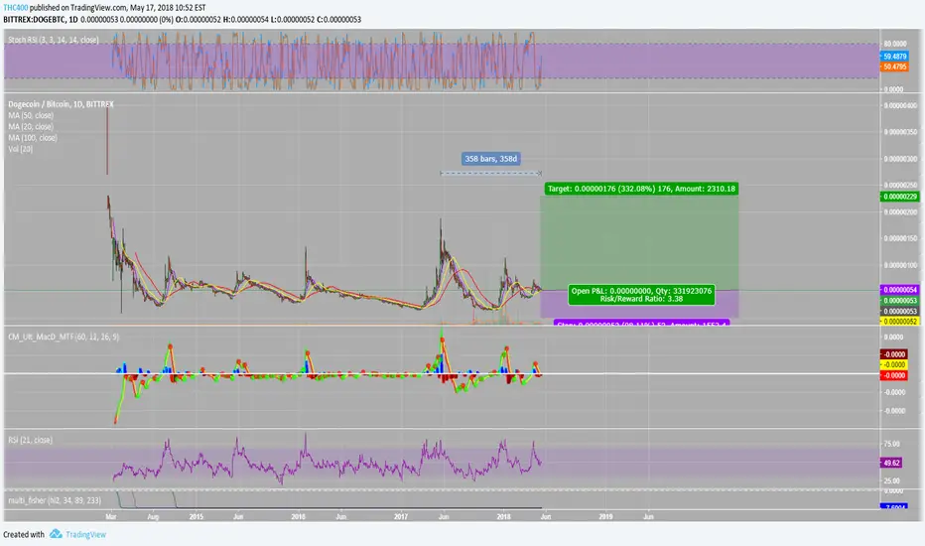Click the Open P&L Risk/Reward Ratio box
Screen dimensions: 925x546
641,295
